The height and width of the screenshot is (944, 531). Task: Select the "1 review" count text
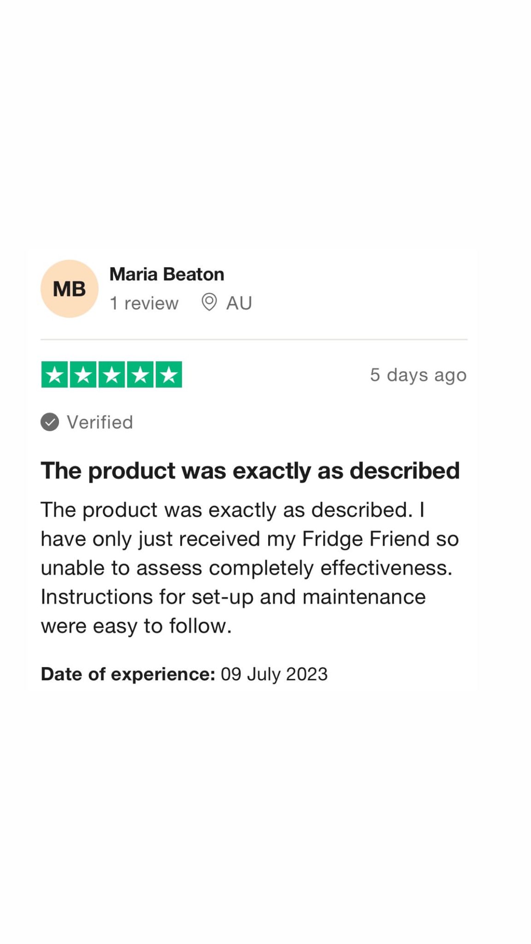click(144, 303)
